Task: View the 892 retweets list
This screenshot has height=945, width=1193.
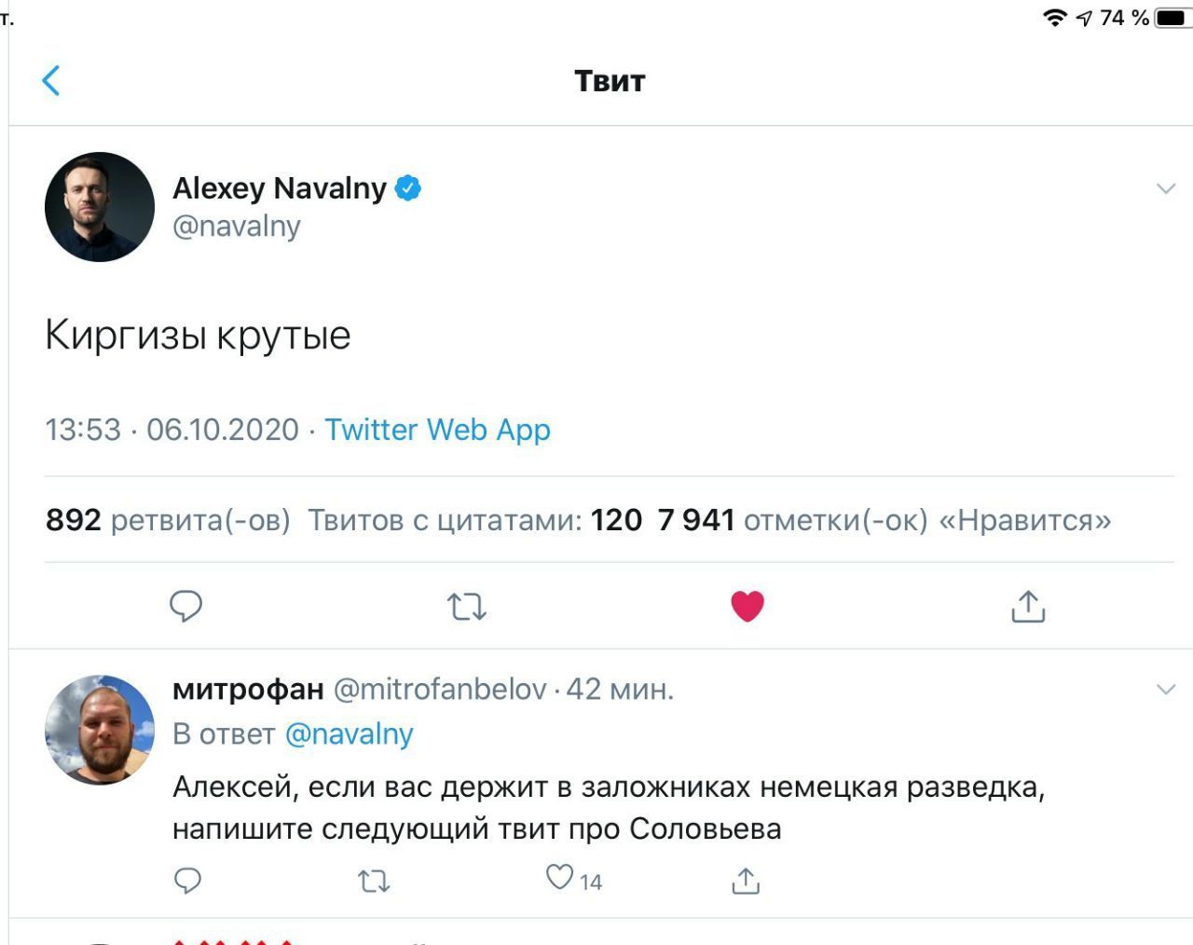Action: tap(168, 520)
